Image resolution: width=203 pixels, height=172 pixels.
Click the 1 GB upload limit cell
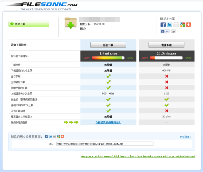pyautogui.click(x=166, y=94)
